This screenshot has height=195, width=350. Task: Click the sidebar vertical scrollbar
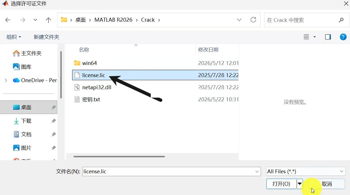click(x=61, y=75)
